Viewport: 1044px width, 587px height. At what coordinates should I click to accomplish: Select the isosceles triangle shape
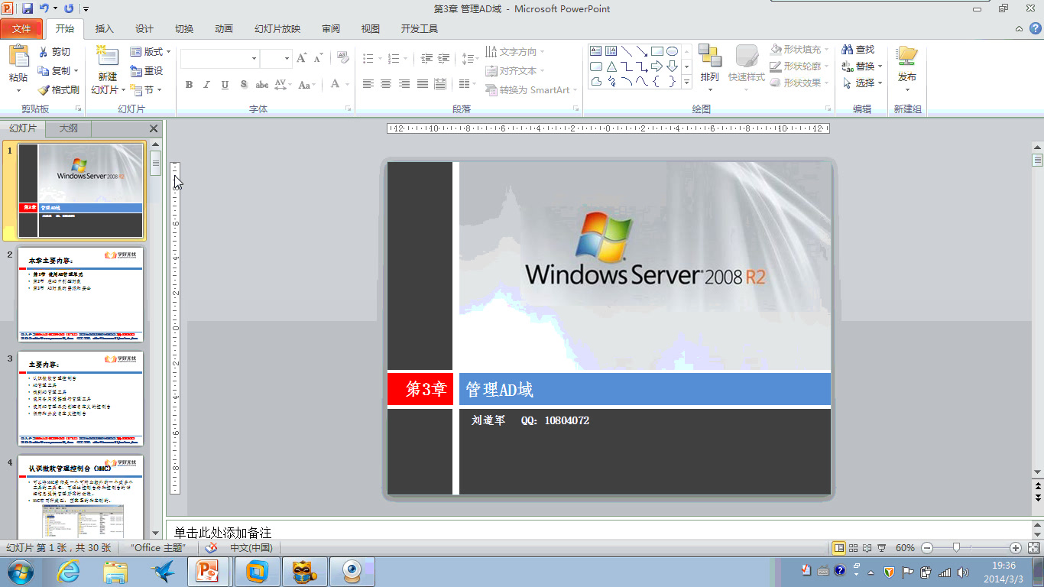click(x=611, y=66)
